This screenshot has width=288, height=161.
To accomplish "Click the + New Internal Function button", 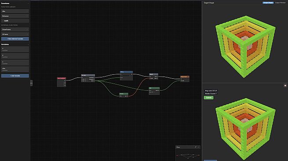I will click(15, 39).
